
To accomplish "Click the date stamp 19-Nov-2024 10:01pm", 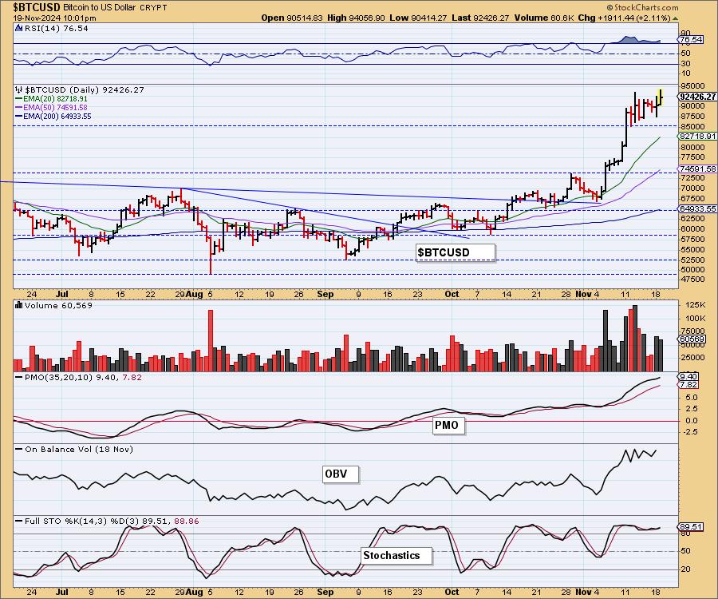I will [x=54, y=18].
